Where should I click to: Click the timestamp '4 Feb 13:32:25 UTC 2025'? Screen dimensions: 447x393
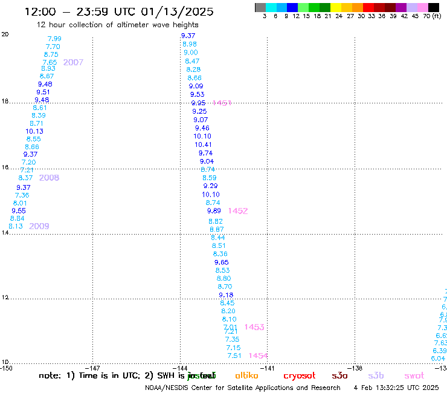[x=396, y=388]
